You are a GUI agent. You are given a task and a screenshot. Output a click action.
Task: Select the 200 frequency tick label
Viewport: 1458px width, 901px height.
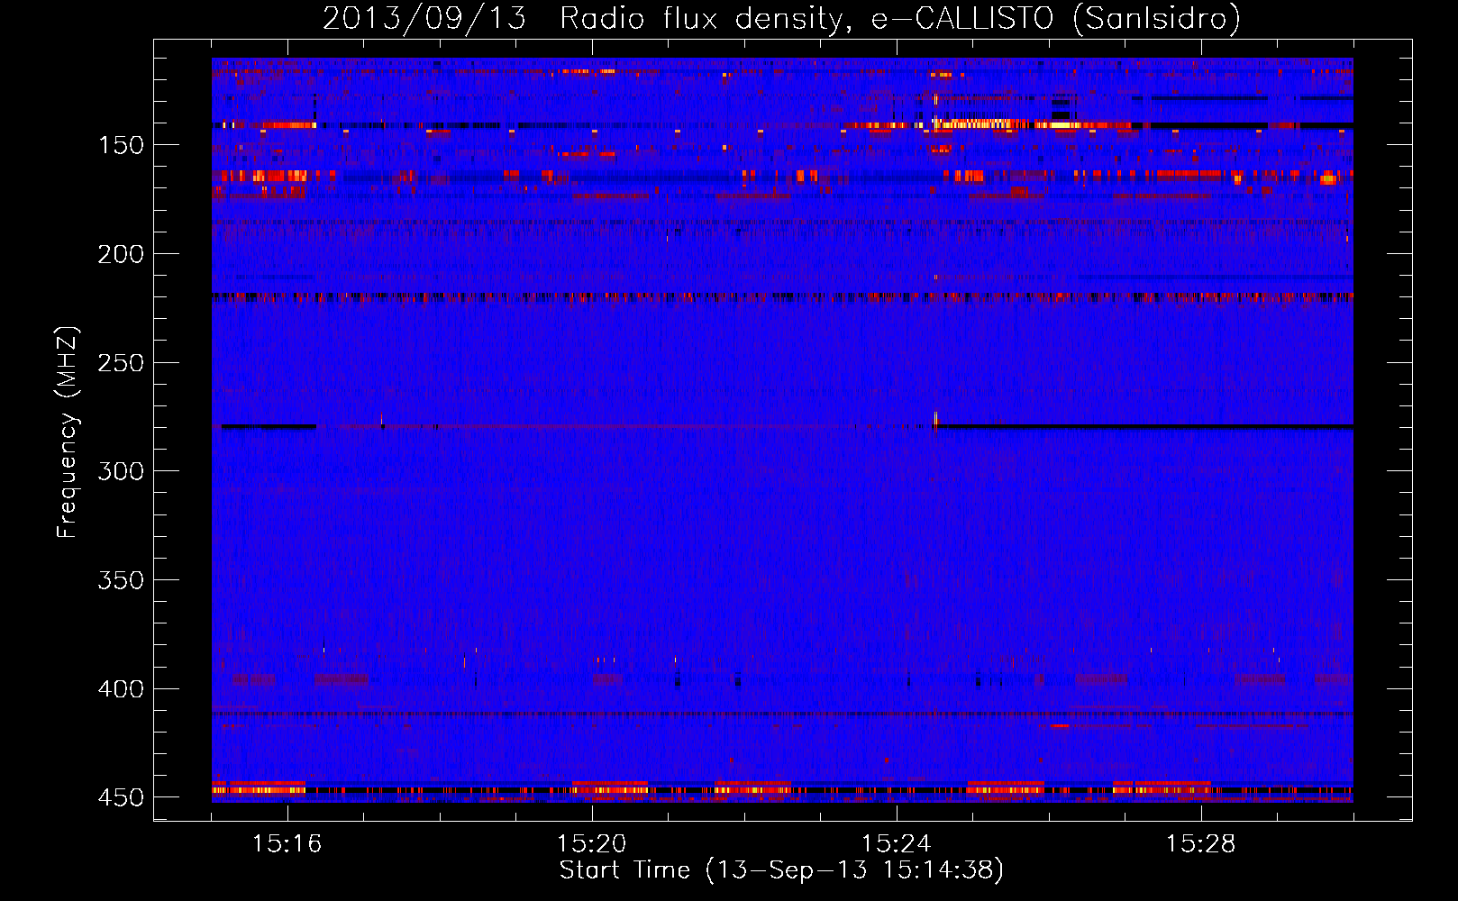click(121, 254)
